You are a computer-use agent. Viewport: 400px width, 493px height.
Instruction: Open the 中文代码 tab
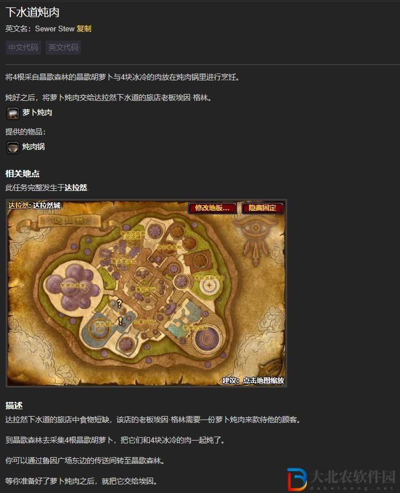23,47
